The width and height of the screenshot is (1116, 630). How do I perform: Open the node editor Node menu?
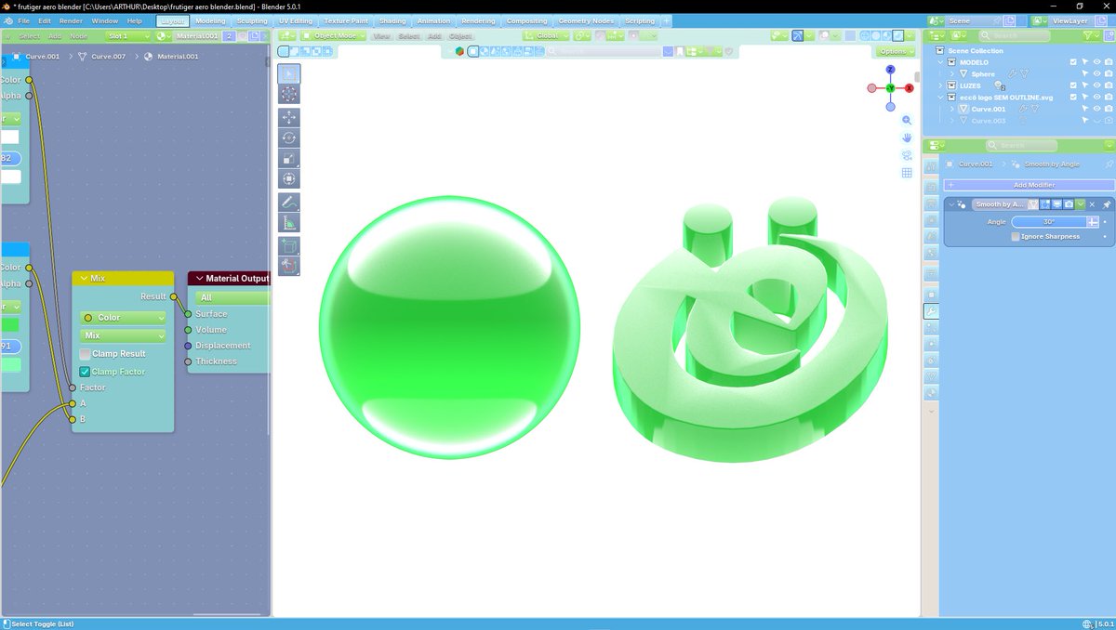point(78,36)
